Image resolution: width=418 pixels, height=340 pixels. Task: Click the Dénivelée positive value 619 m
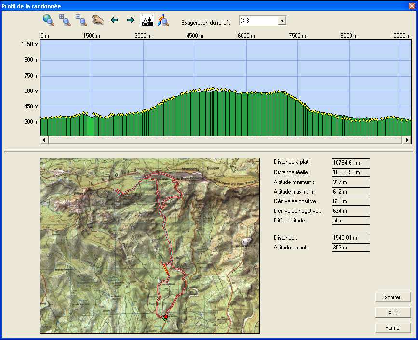(x=351, y=201)
